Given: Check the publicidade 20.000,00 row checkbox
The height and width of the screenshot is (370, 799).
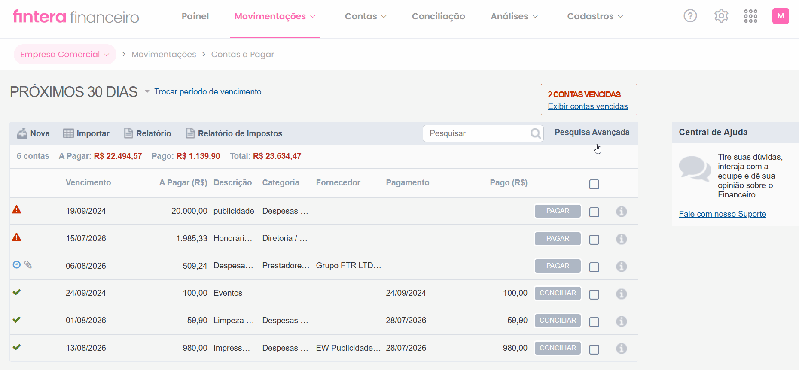Looking at the screenshot, I should (594, 212).
